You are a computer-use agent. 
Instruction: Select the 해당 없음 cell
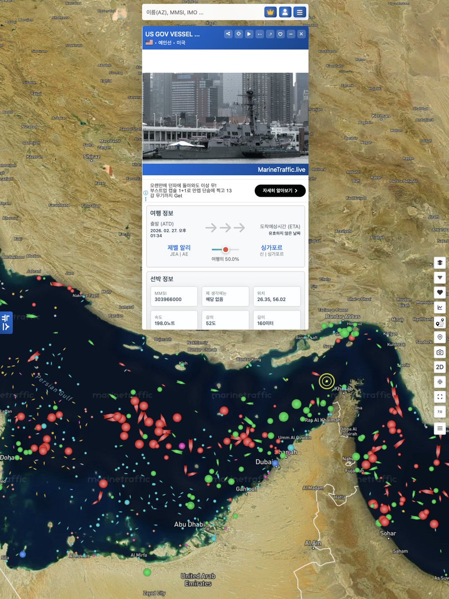point(225,297)
